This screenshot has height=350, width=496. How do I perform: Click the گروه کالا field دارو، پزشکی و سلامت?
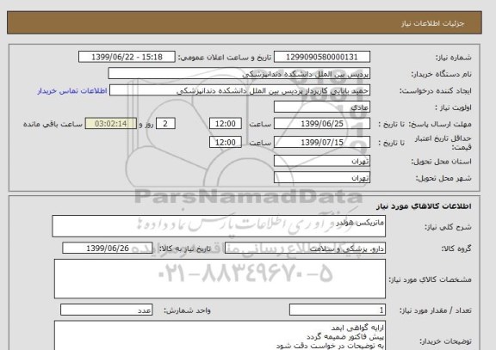(305, 249)
